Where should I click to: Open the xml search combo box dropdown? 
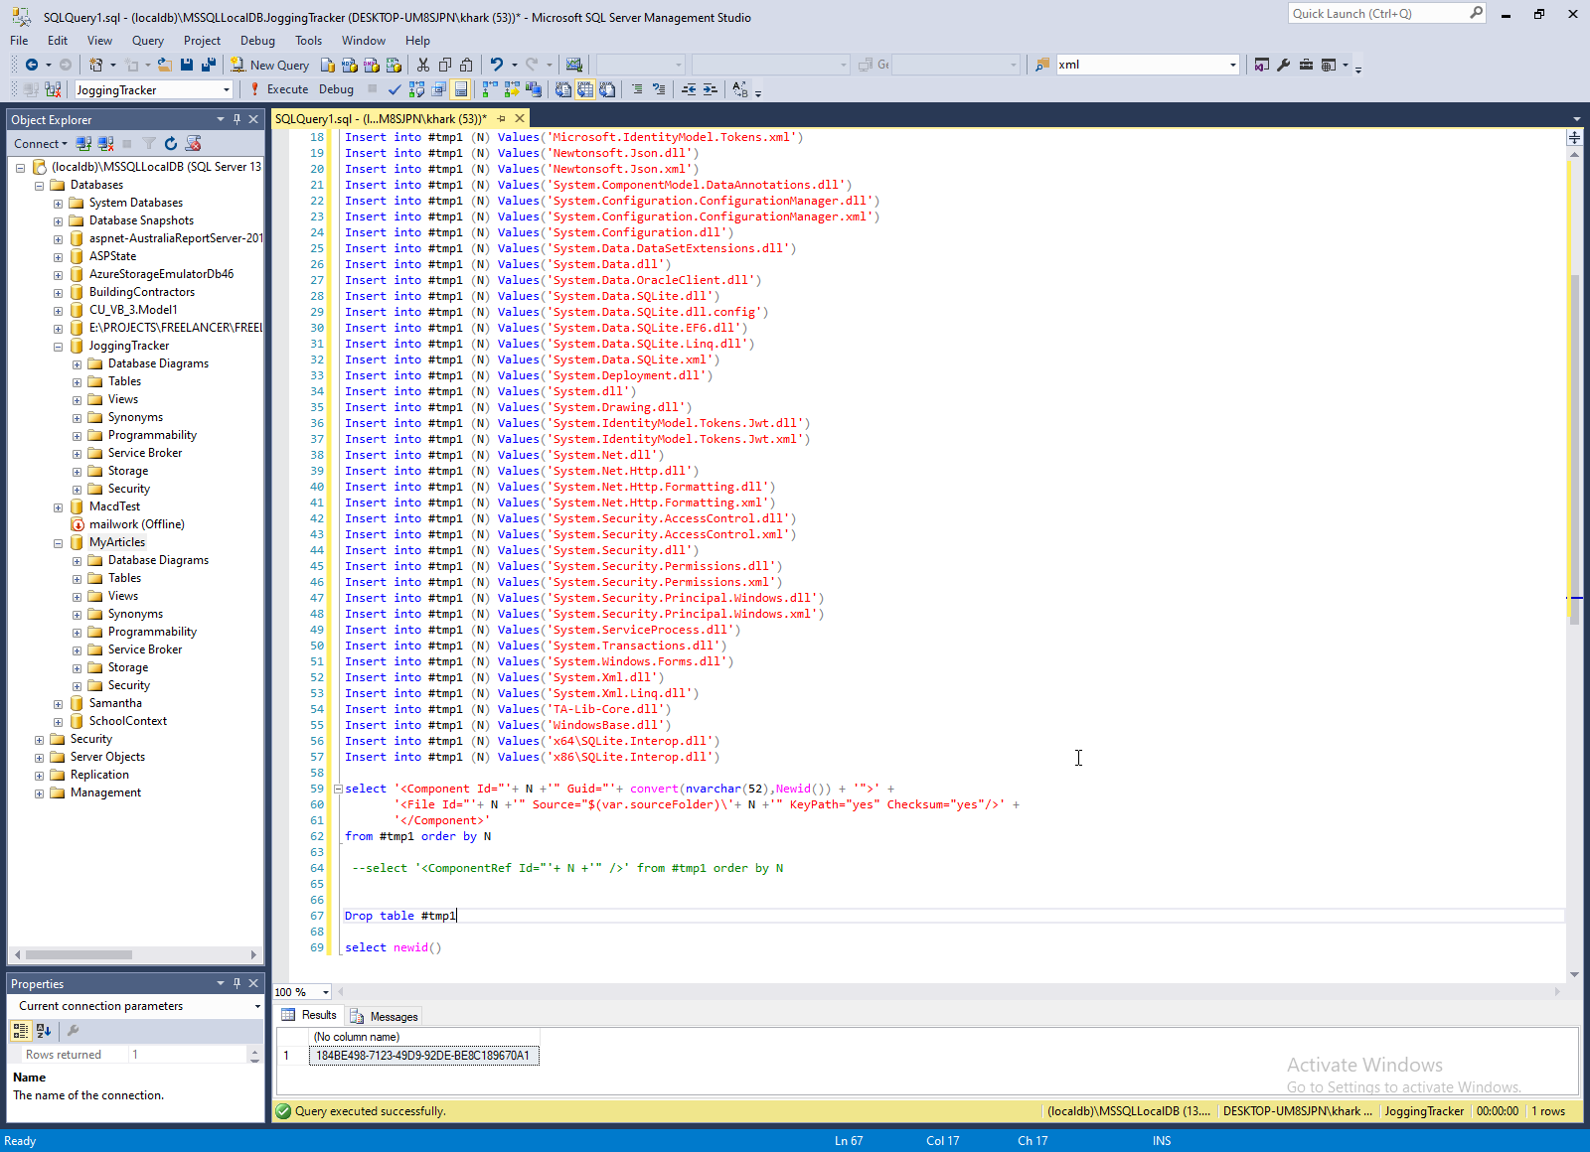tap(1233, 65)
